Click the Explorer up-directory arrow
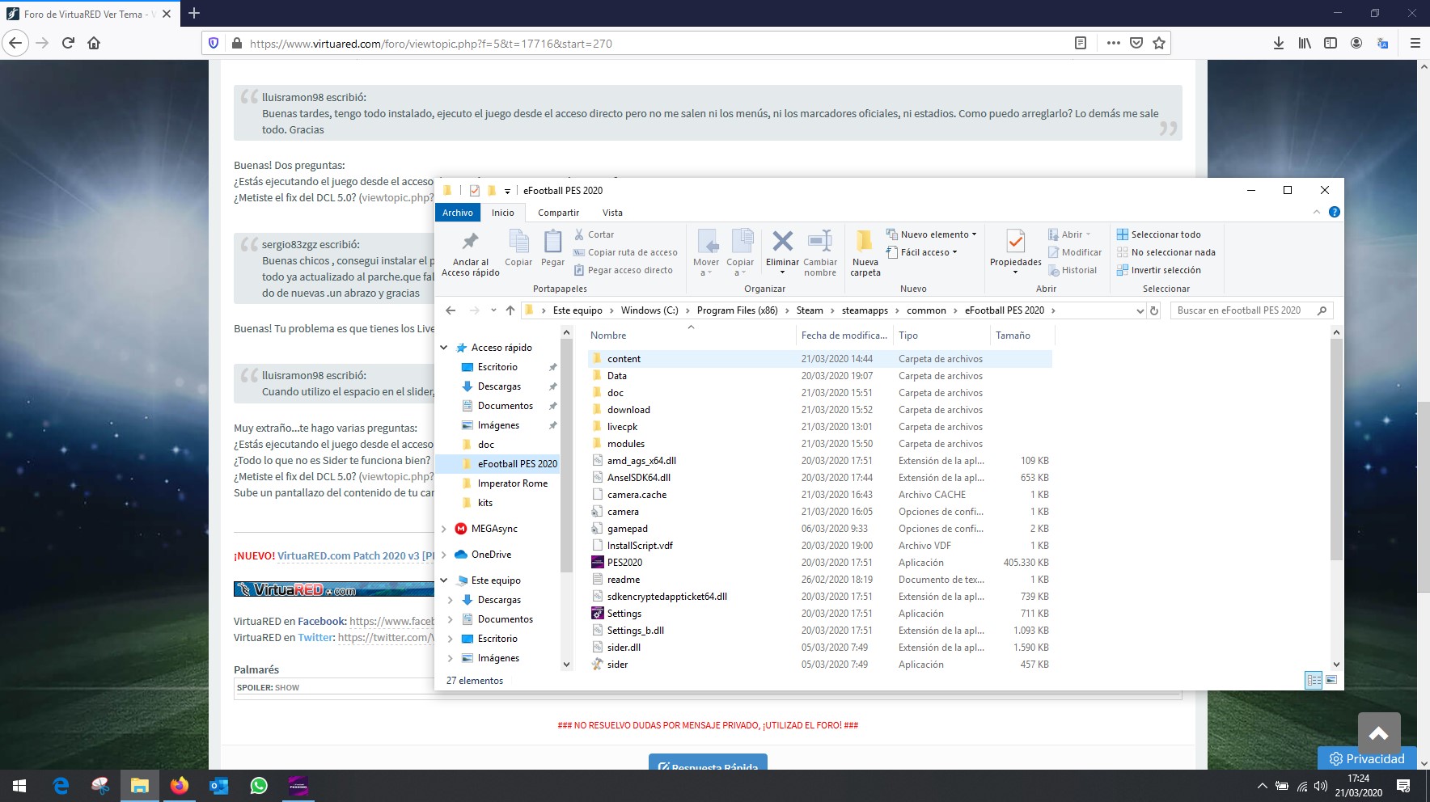Image resolution: width=1430 pixels, height=802 pixels. pos(510,310)
